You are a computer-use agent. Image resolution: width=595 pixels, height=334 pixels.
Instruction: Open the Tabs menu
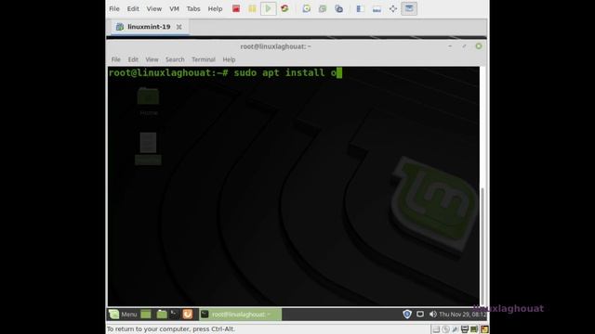(193, 8)
